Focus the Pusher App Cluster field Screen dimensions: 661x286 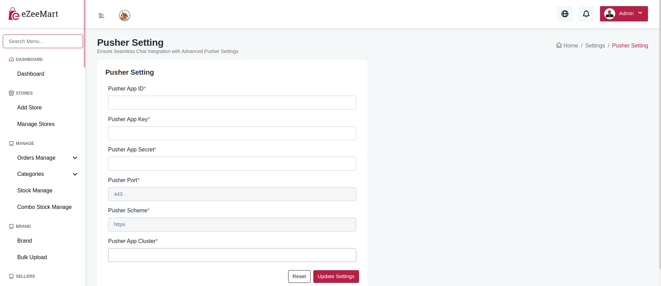(232, 255)
